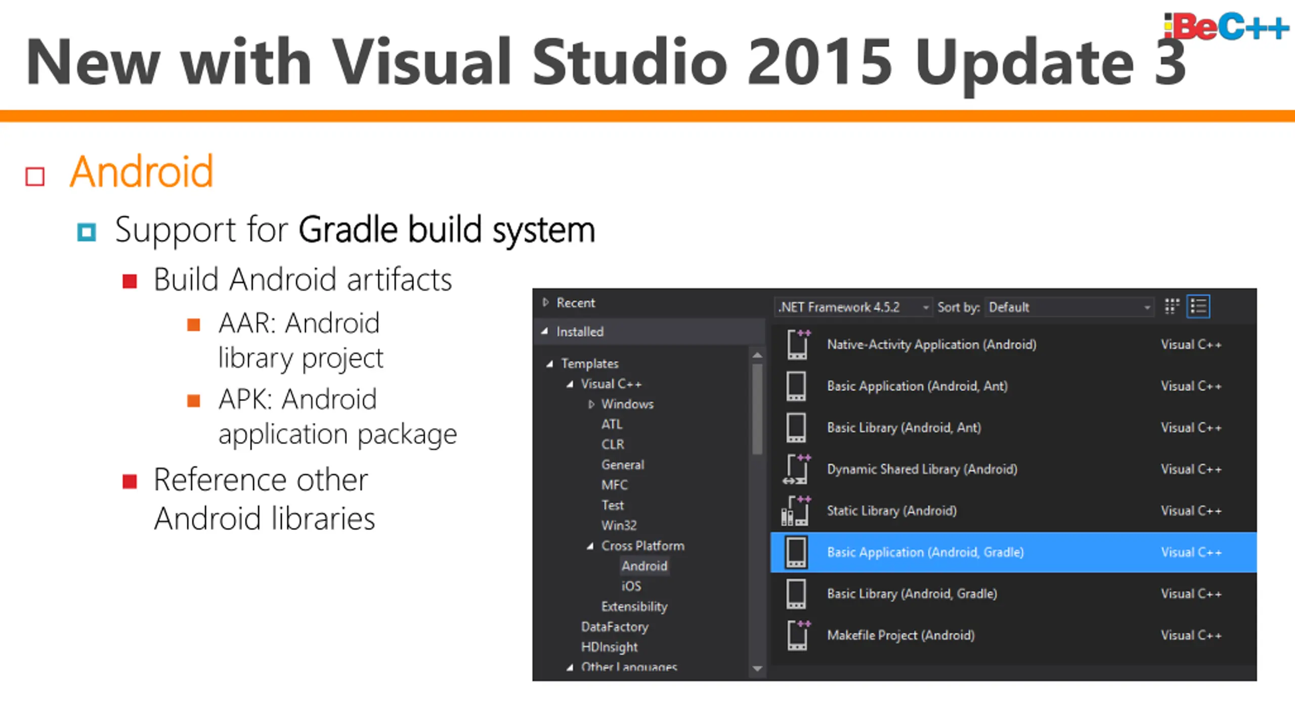Select the Extensibility tree item
This screenshot has height=728, width=1295.
(x=634, y=606)
